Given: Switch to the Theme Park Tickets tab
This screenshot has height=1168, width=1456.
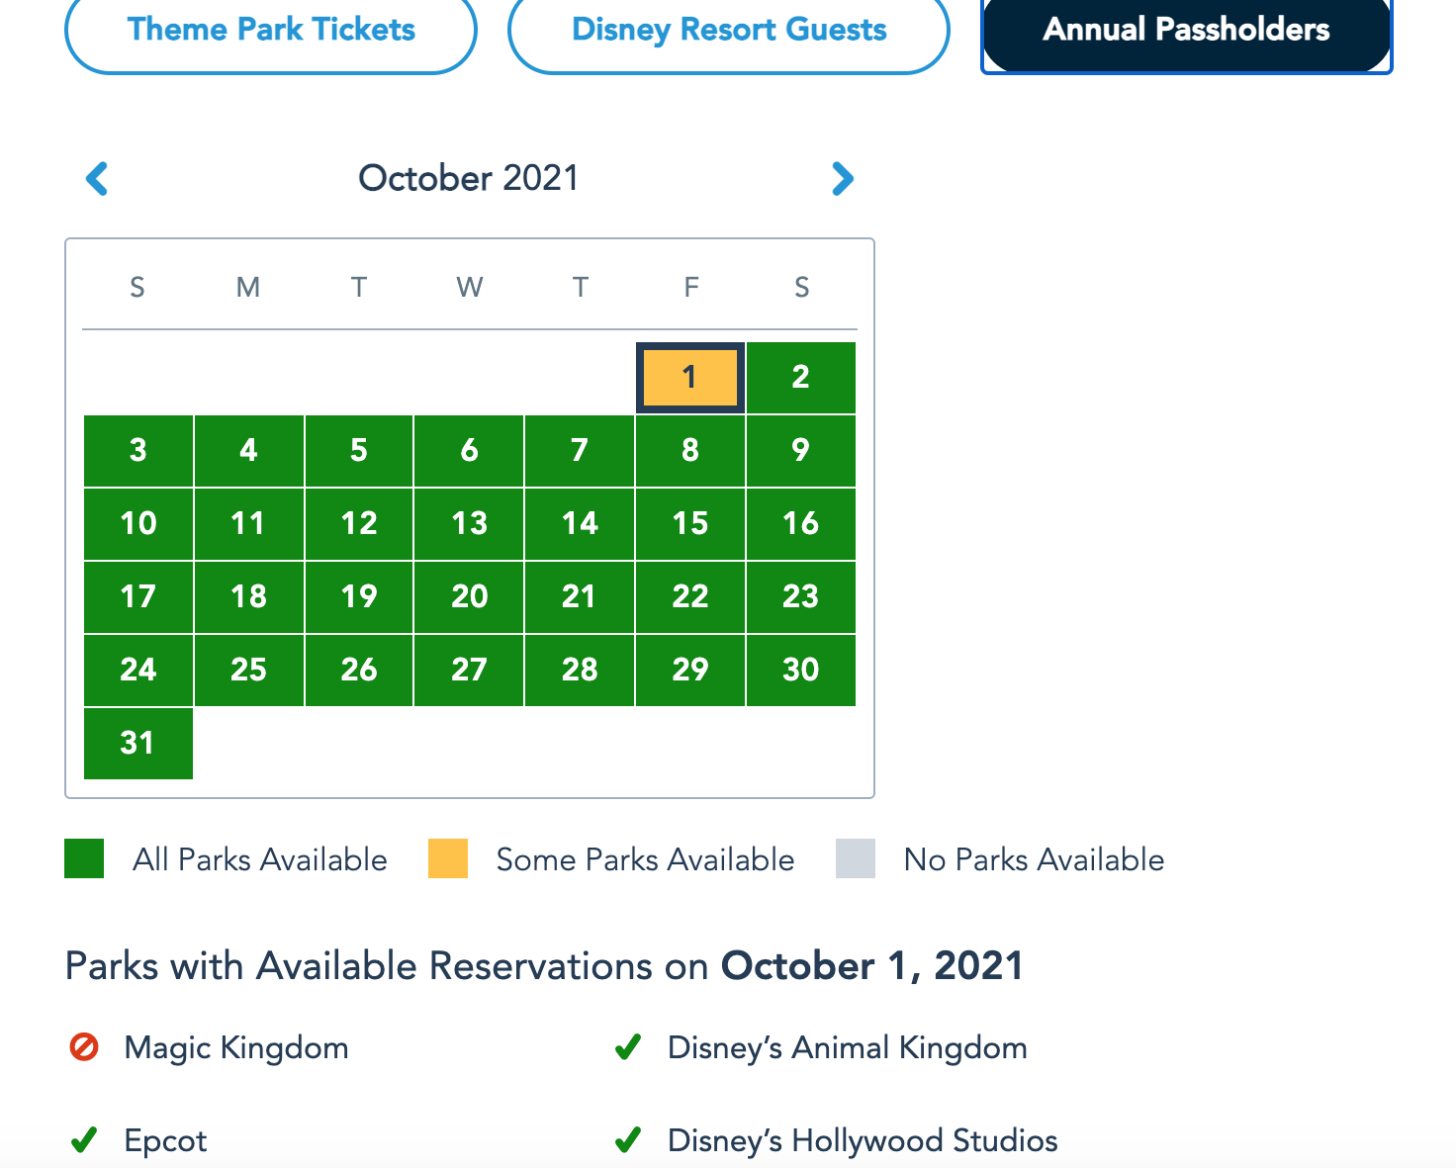Looking at the screenshot, I should [271, 30].
